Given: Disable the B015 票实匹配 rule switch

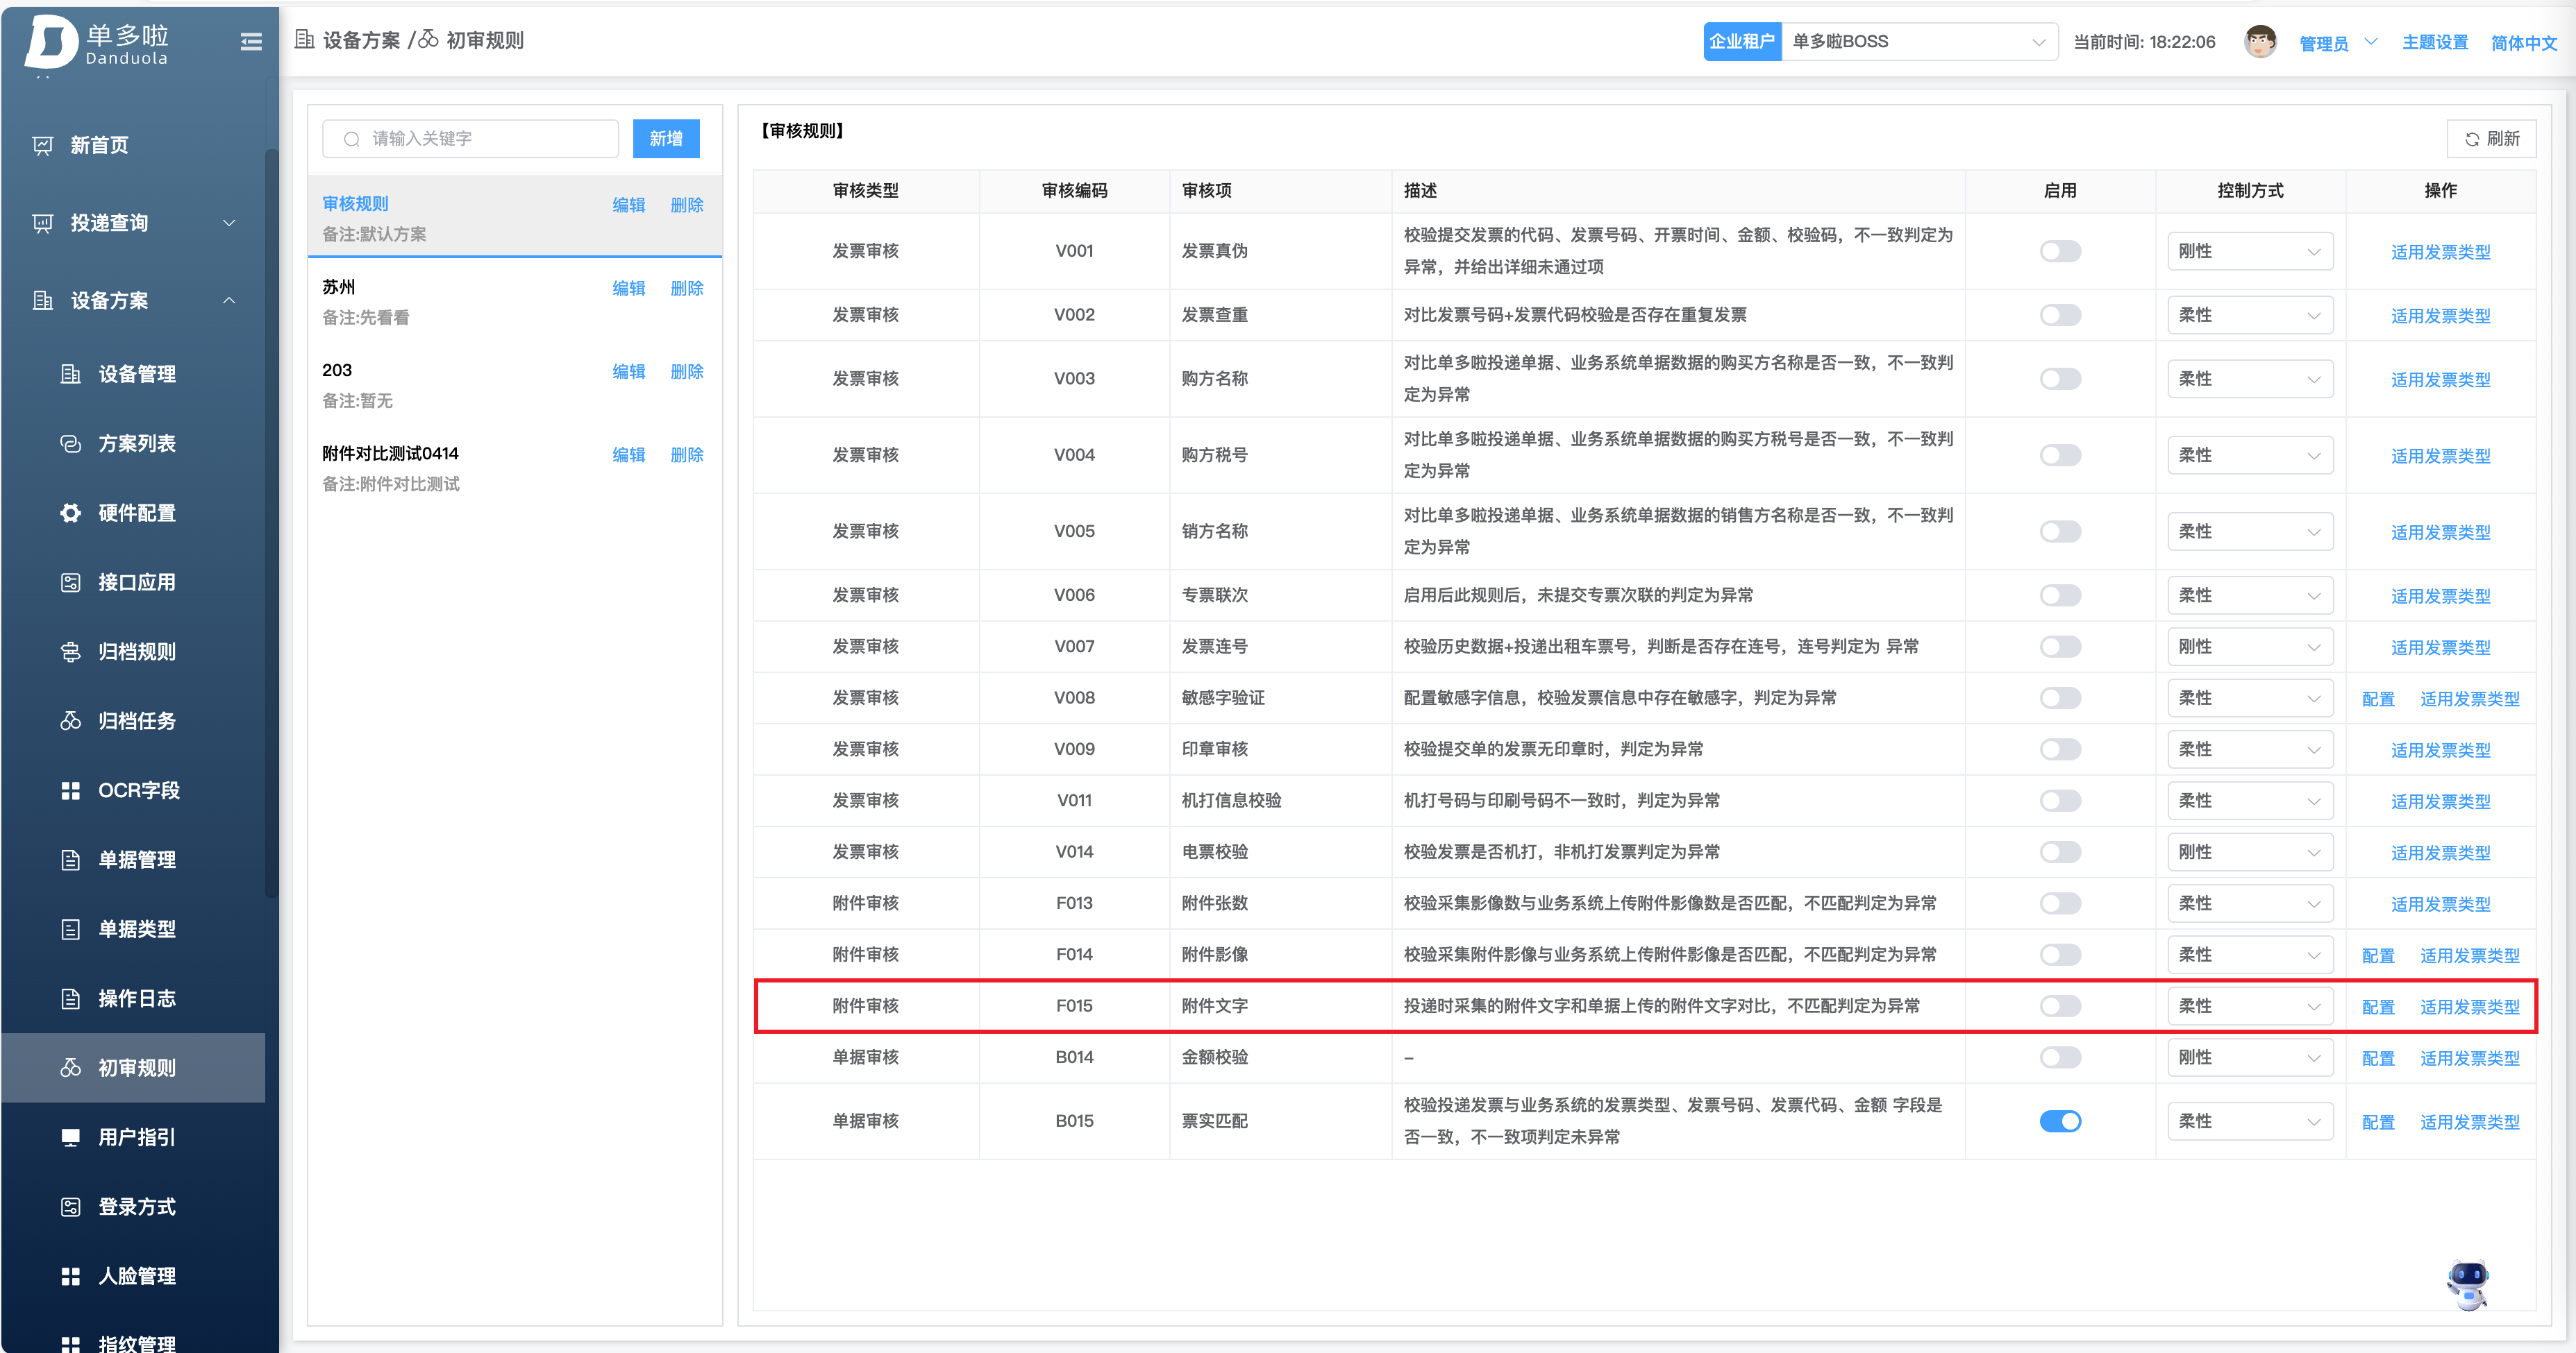Looking at the screenshot, I should tap(2060, 1121).
